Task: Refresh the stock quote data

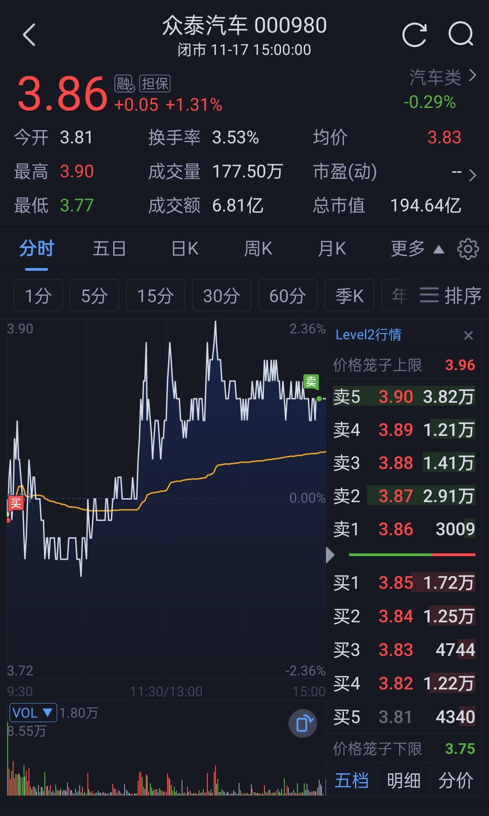Action: click(415, 34)
